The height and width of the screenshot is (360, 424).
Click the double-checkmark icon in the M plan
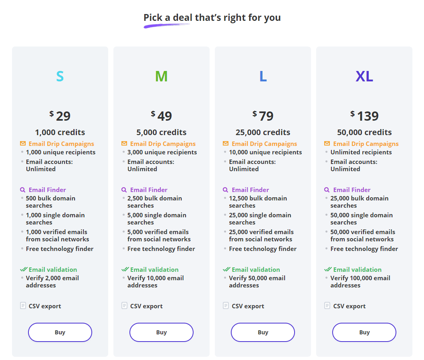125,269
